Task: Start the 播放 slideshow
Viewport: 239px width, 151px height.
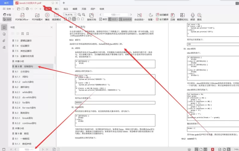Action: click(47, 17)
